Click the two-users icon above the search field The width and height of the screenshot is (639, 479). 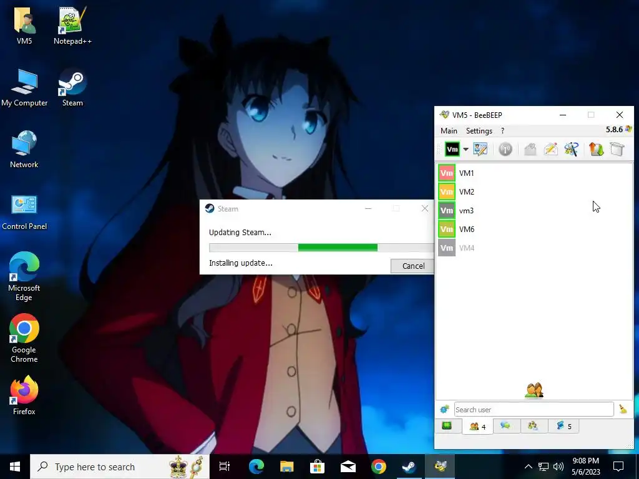534,390
